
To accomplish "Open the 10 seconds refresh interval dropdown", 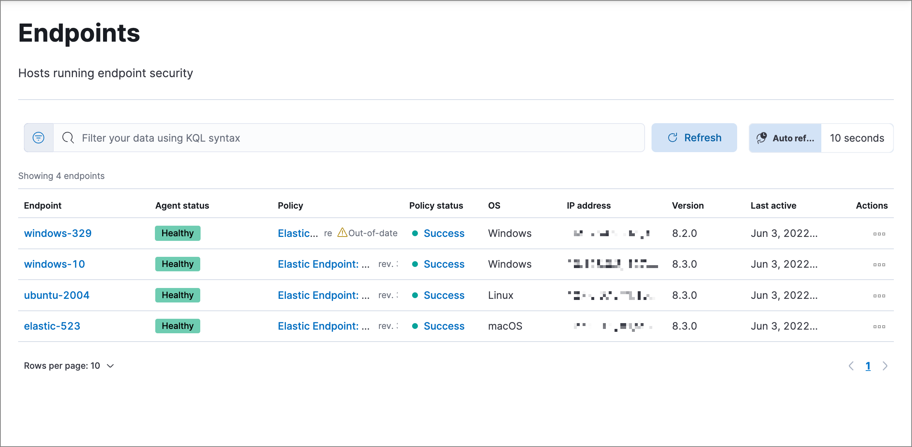I will [857, 138].
